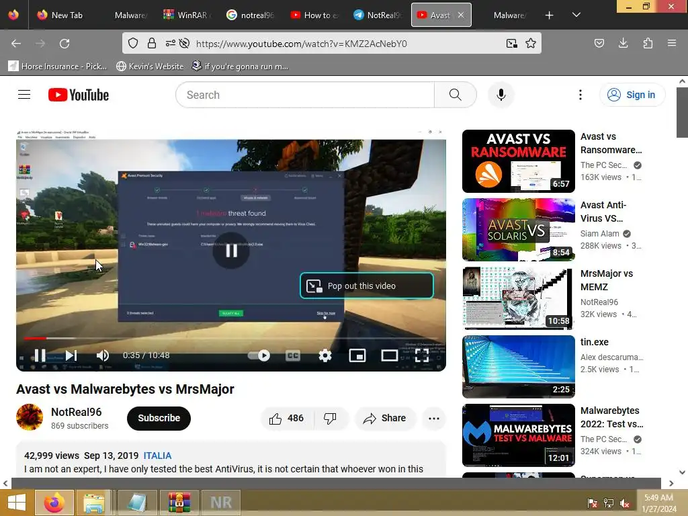Open a new tab with plus
The width and height of the screenshot is (688, 516).
pyautogui.click(x=549, y=15)
